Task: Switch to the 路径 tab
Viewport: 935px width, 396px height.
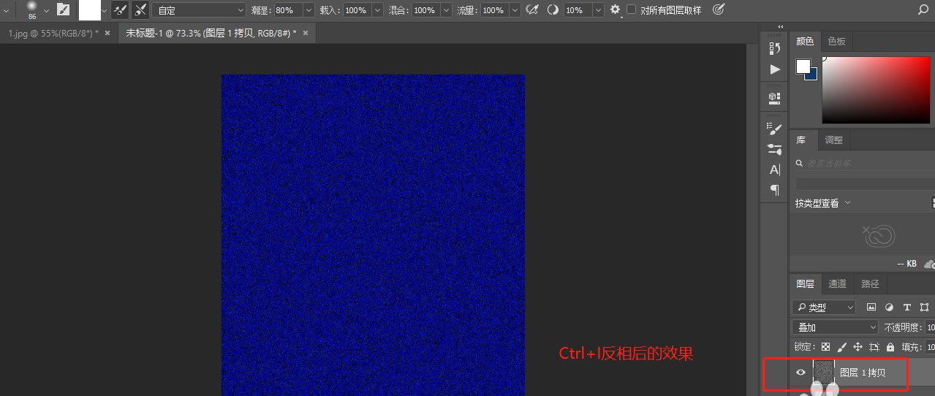Action: [871, 283]
